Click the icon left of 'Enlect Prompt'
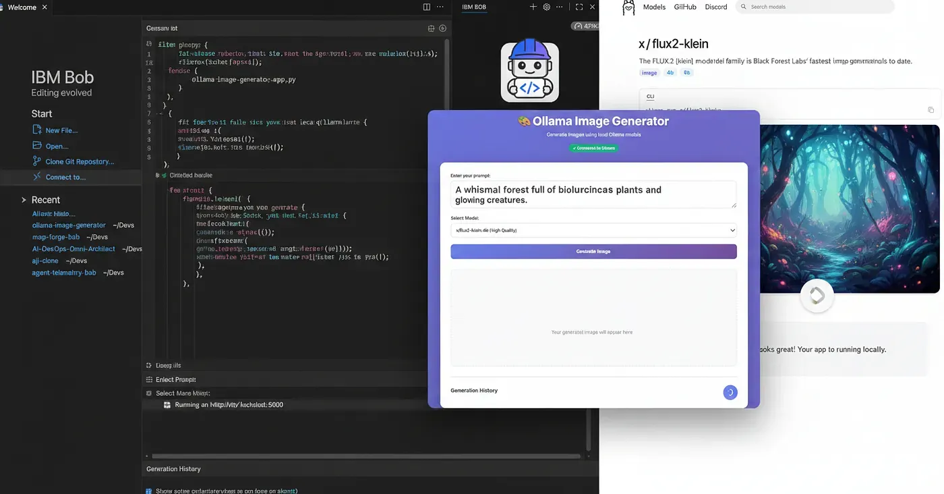This screenshot has height=494, width=944. point(149,379)
